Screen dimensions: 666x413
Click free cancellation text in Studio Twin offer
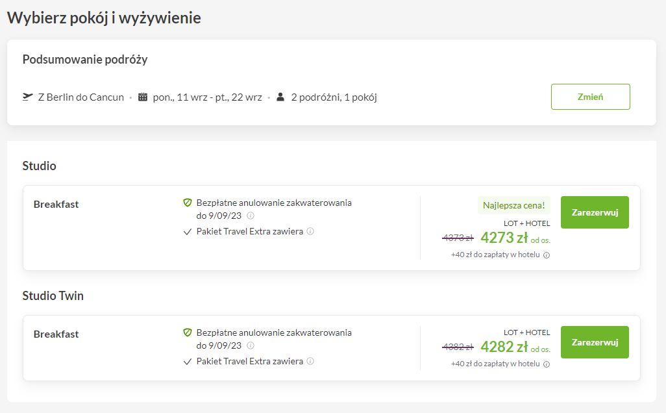pos(274,339)
